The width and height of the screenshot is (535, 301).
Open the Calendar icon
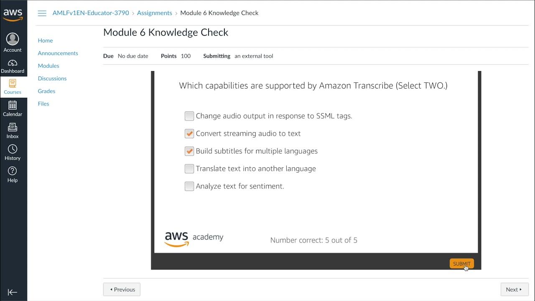[x=13, y=105]
